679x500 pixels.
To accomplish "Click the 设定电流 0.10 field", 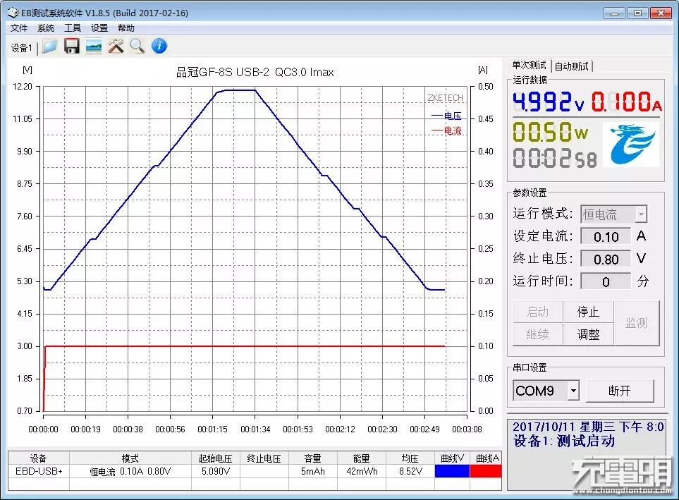I will point(606,236).
